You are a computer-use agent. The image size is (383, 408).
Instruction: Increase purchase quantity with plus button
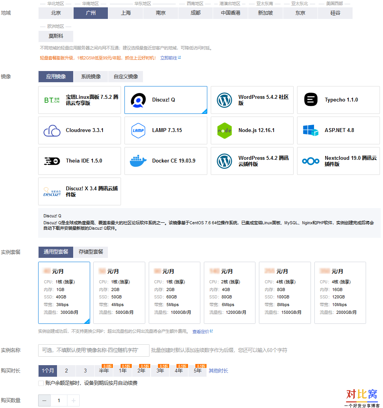pos(74,400)
